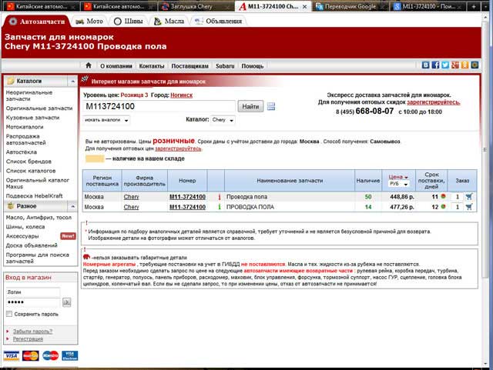This screenshot has width=493, height=370.
Task: Open Масло, Антифриз, тосол sidebar link
Action: click(39, 218)
